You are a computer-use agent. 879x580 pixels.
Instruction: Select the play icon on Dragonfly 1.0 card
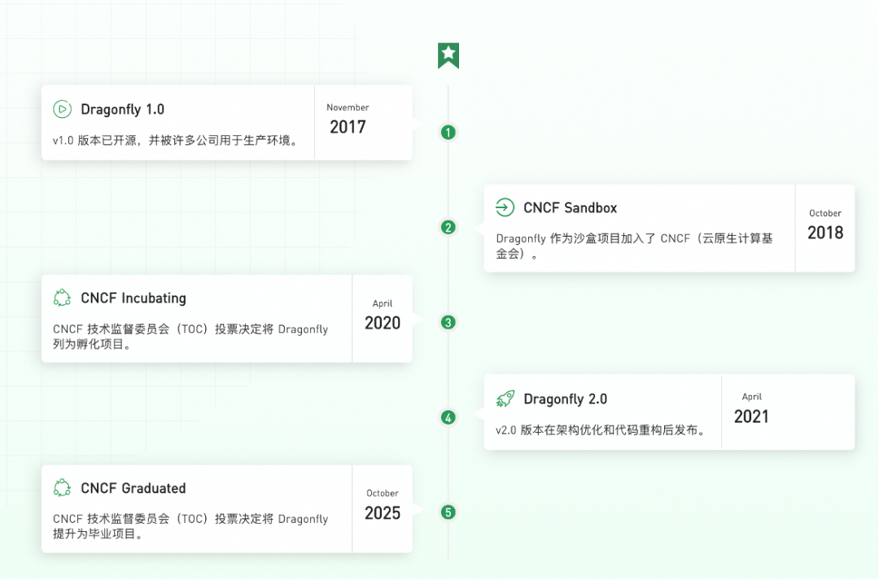[62, 107]
